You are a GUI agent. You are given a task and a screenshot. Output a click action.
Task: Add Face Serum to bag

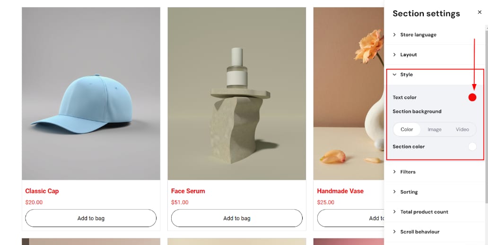click(x=236, y=218)
